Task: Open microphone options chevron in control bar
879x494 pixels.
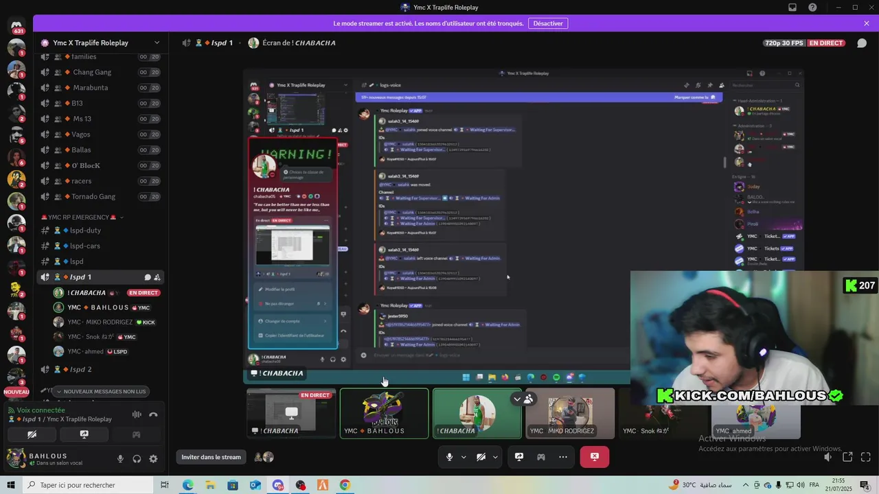Action: point(464,457)
